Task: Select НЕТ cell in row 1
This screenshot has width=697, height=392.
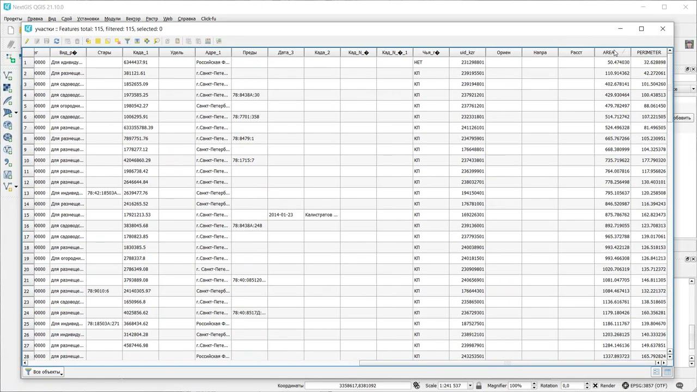Action: (431, 62)
